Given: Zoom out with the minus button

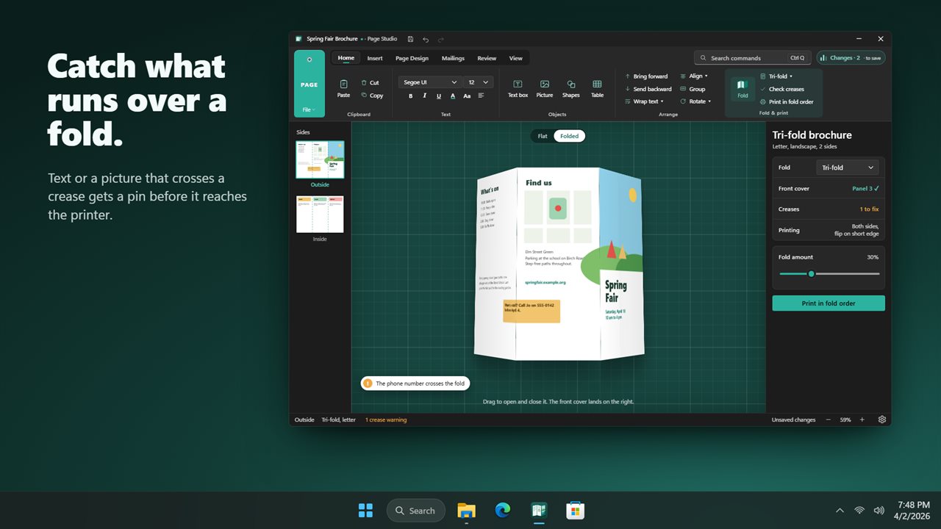Looking at the screenshot, I should point(829,420).
